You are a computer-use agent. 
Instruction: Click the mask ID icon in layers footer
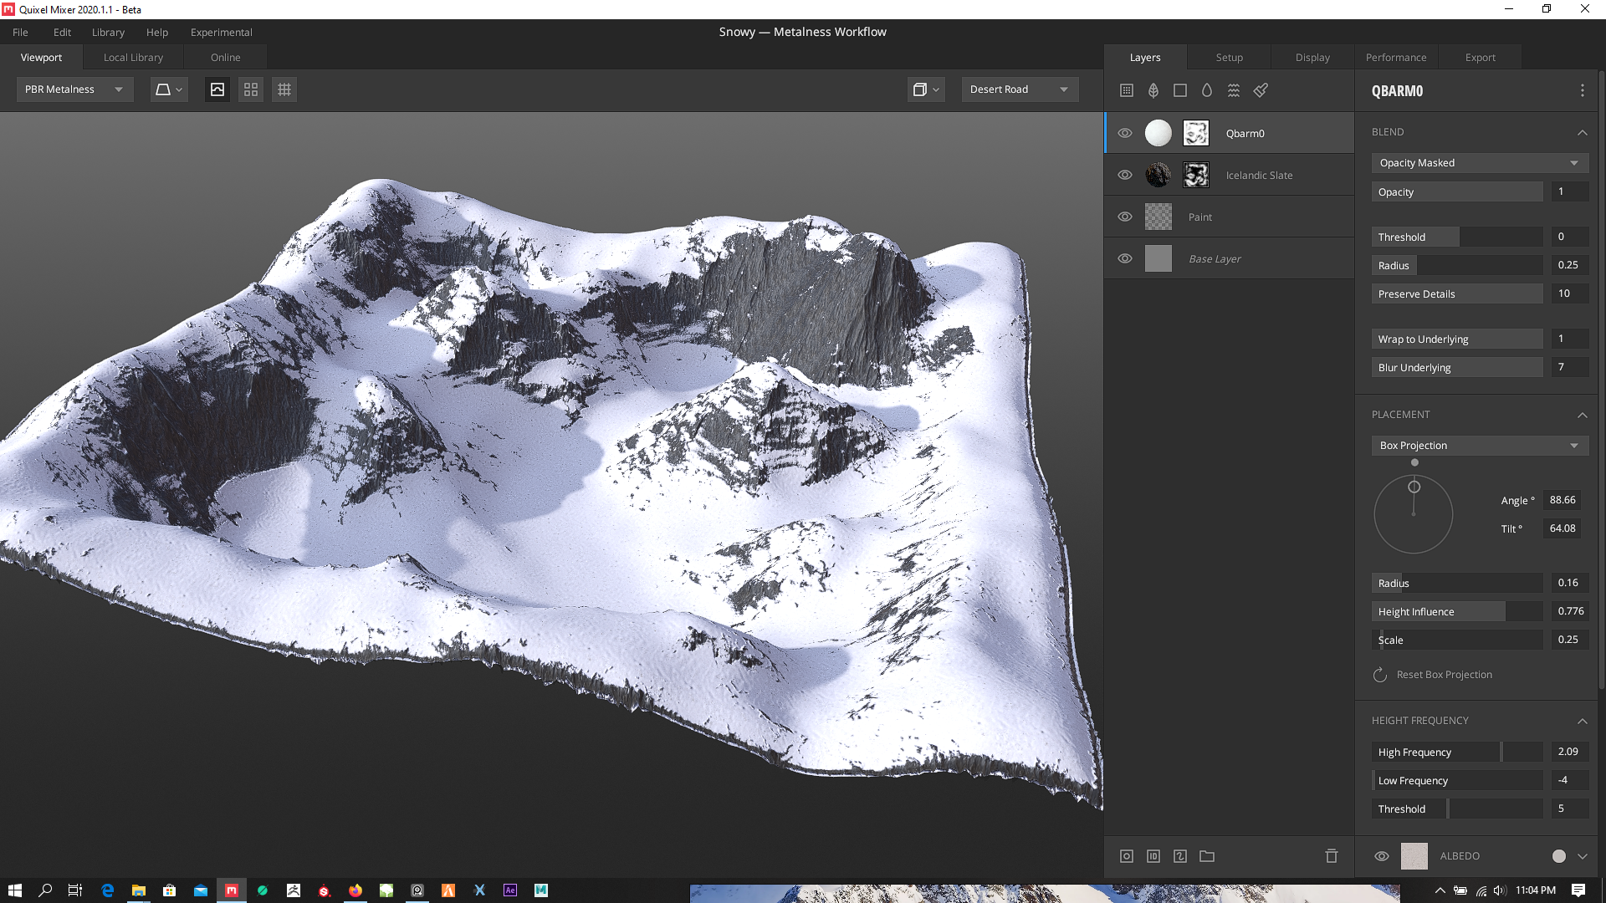1153,856
